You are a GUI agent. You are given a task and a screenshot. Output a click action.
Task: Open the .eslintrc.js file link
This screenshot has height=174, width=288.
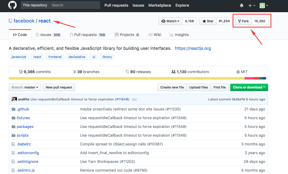(26, 170)
